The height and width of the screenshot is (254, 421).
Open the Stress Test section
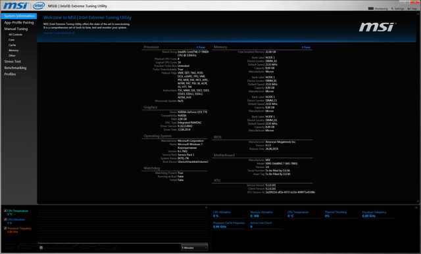(12, 61)
